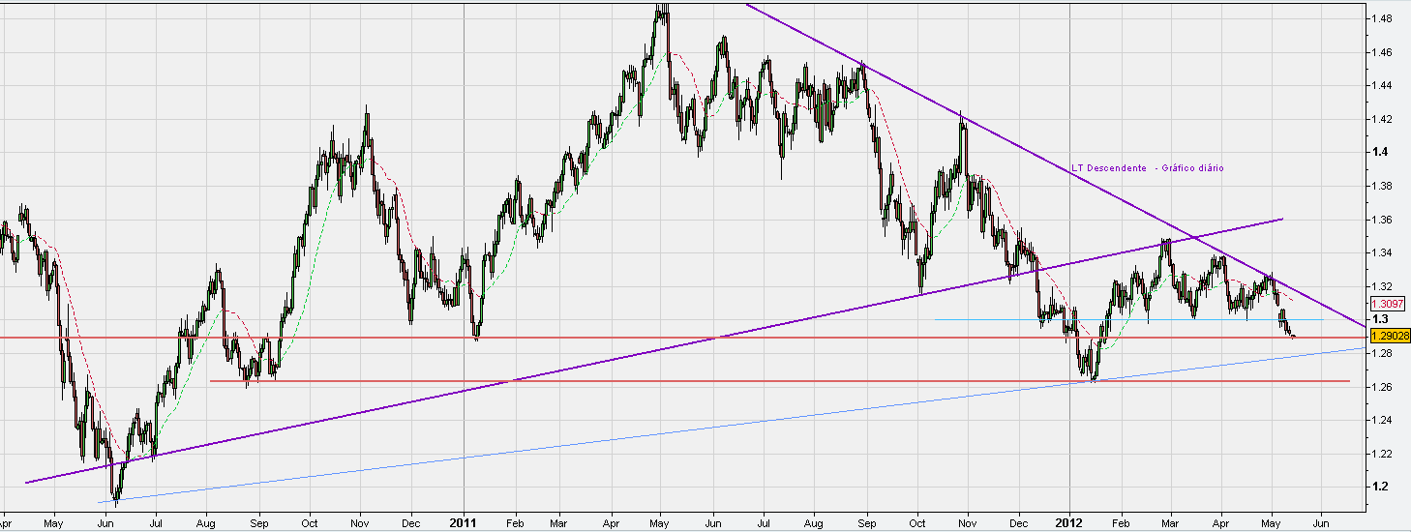Click the 1.26 price axis label
The image size is (1411, 532).
point(1381,387)
